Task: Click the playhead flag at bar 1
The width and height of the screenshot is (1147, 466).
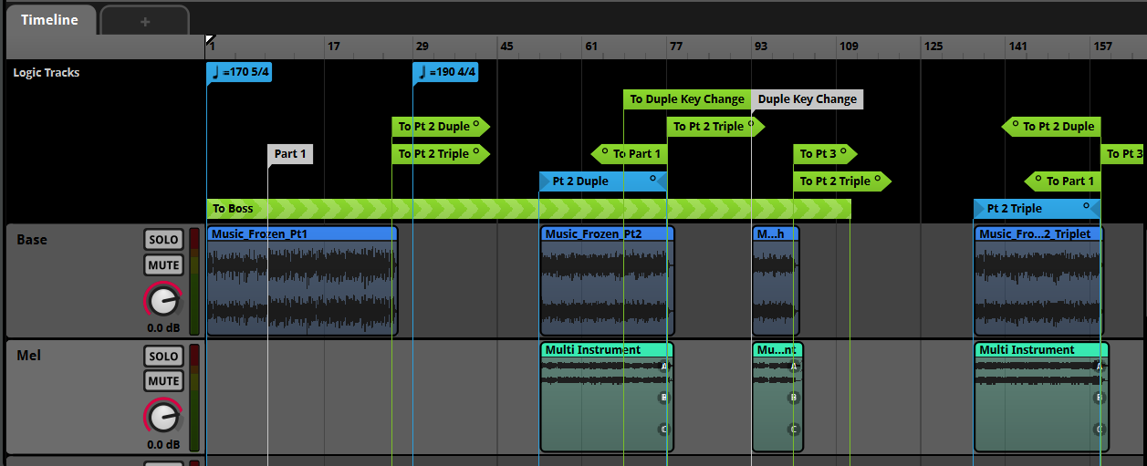Action: [210, 40]
